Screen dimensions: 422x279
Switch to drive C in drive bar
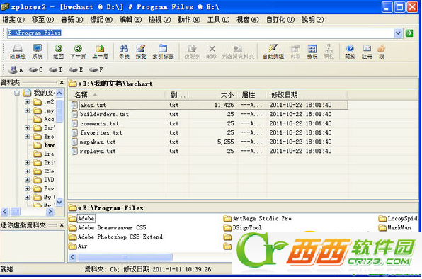(x=35, y=69)
